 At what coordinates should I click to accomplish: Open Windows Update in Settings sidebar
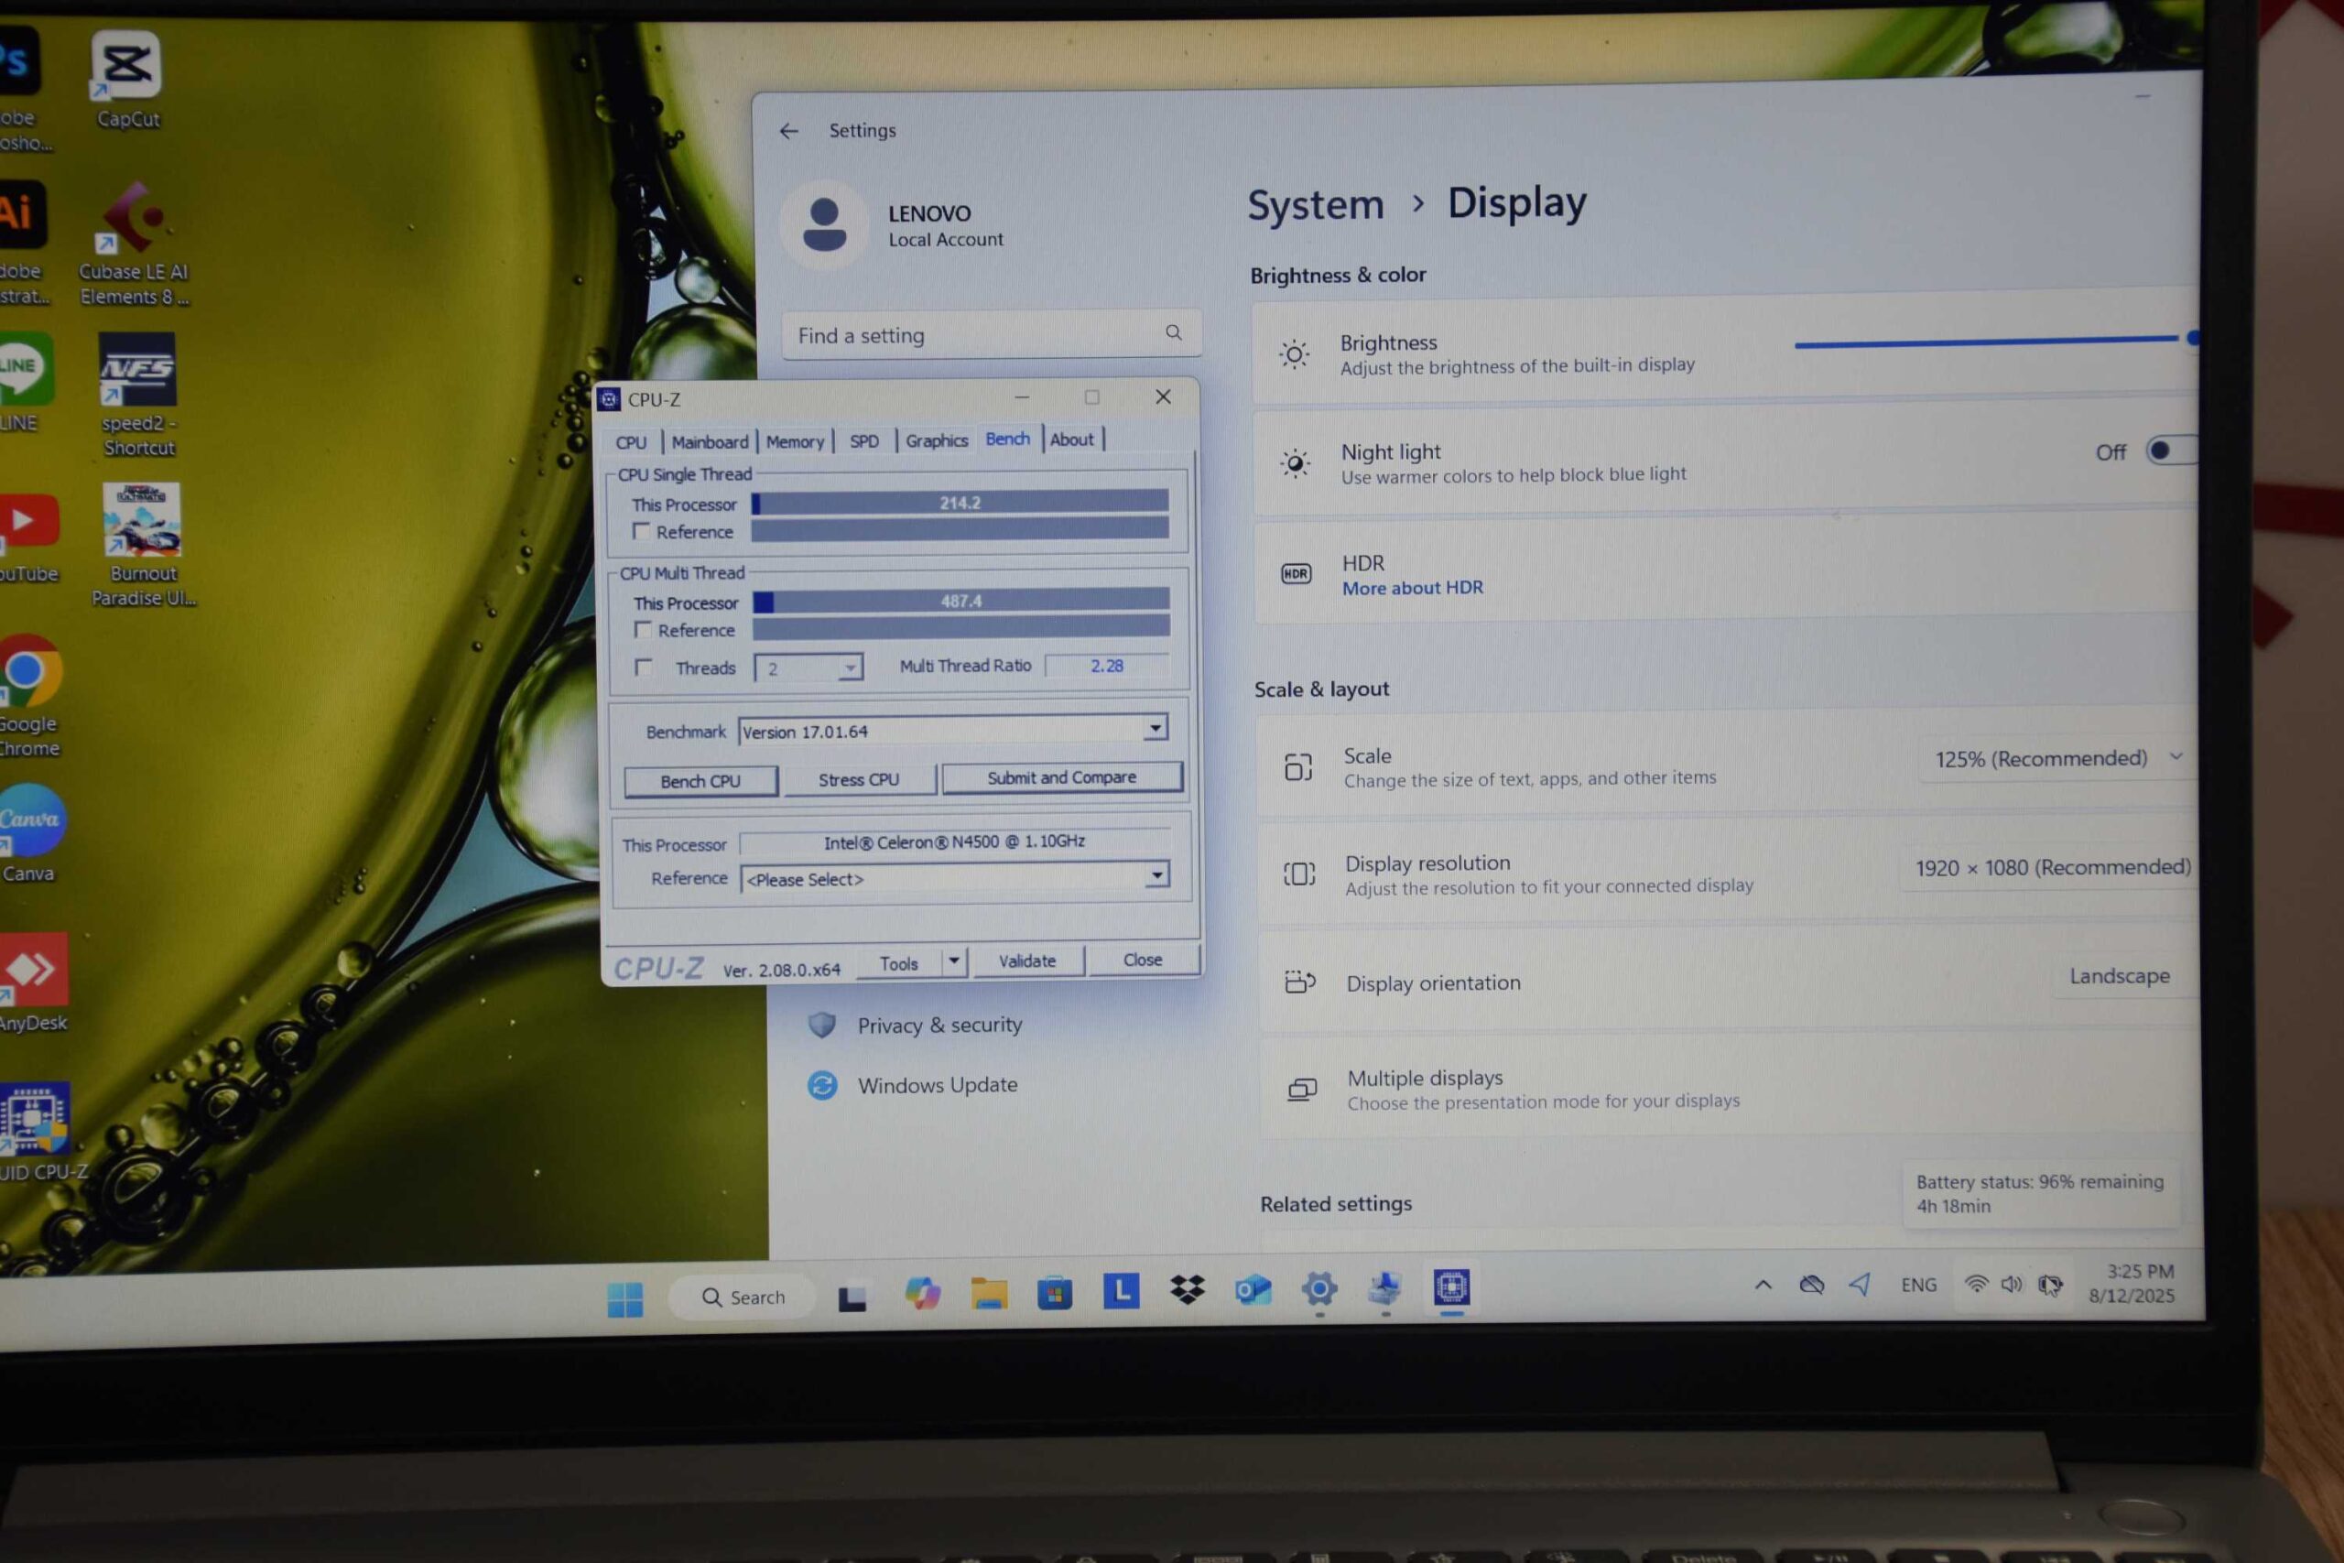(914, 1084)
